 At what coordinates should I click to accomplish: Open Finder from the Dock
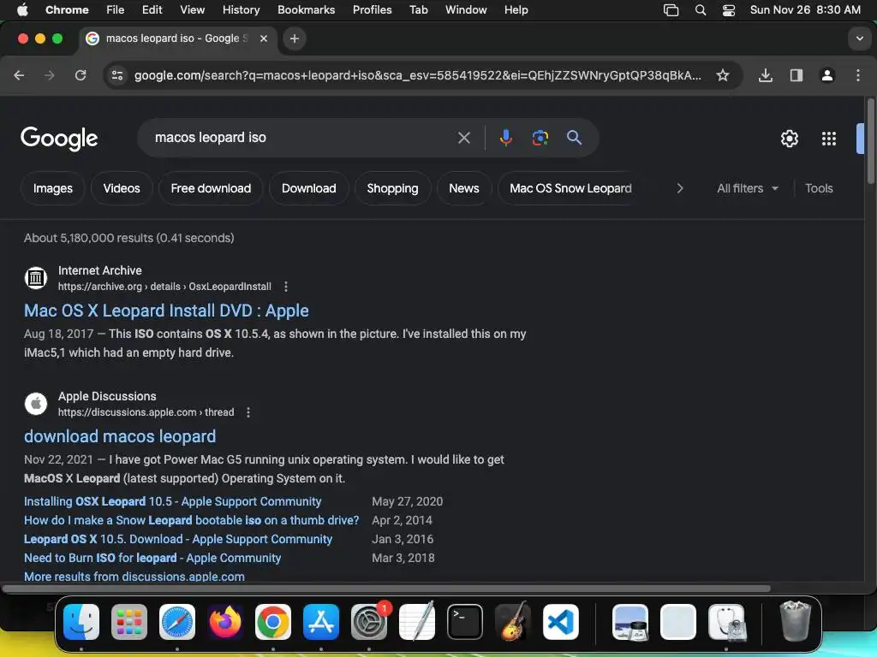pos(81,621)
